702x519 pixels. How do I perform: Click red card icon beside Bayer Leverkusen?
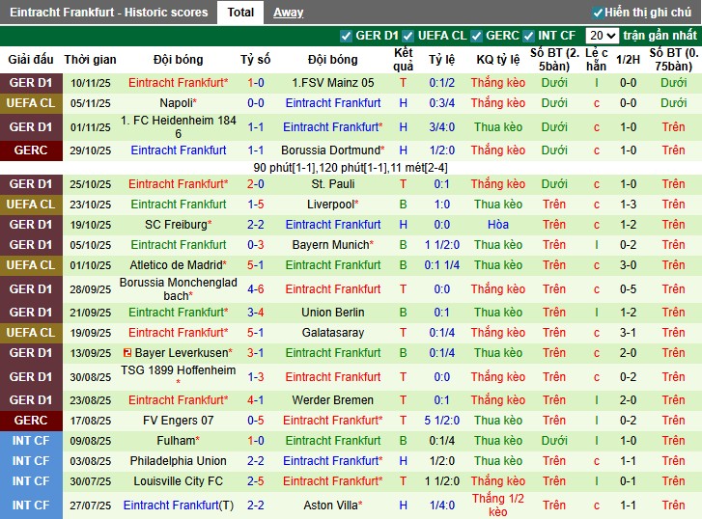coord(127,353)
